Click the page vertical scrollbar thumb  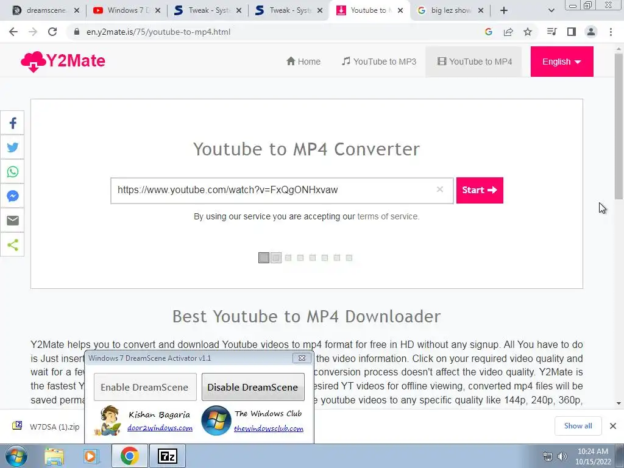point(619,126)
